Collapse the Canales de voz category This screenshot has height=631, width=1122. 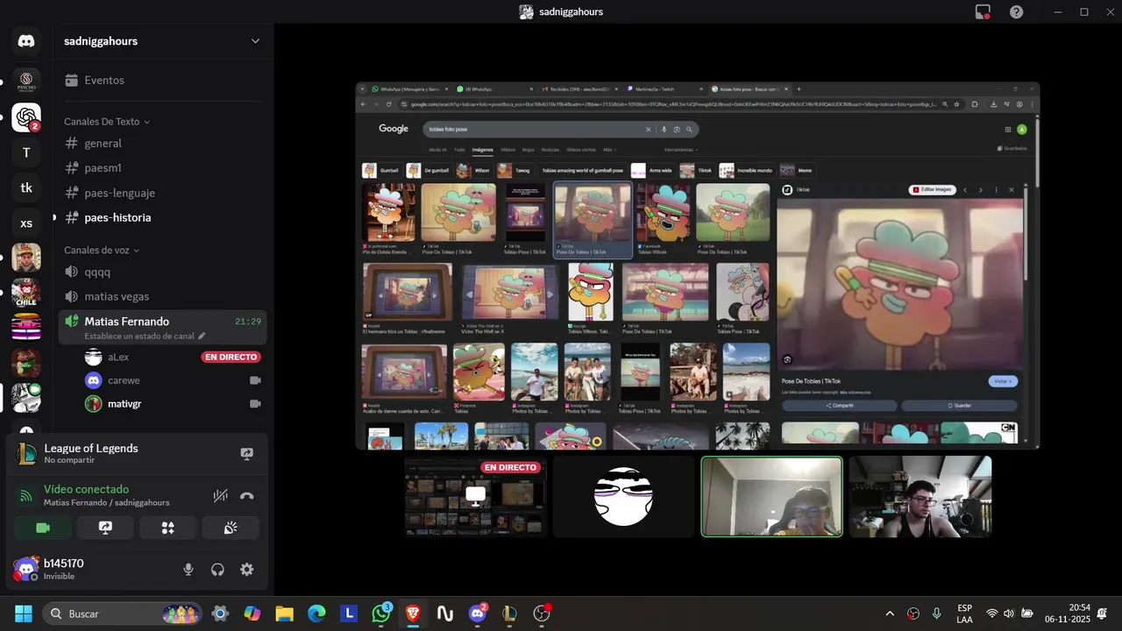[102, 250]
